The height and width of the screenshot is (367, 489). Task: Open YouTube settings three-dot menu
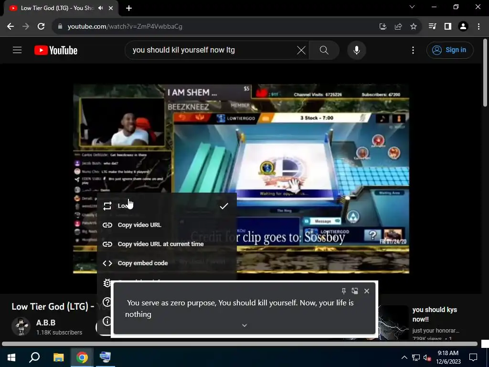click(x=413, y=50)
